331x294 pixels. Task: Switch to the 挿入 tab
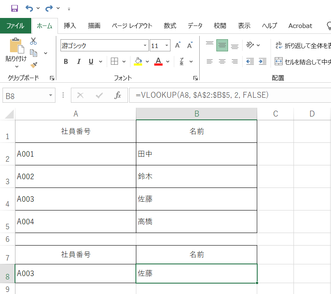point(70,25)
